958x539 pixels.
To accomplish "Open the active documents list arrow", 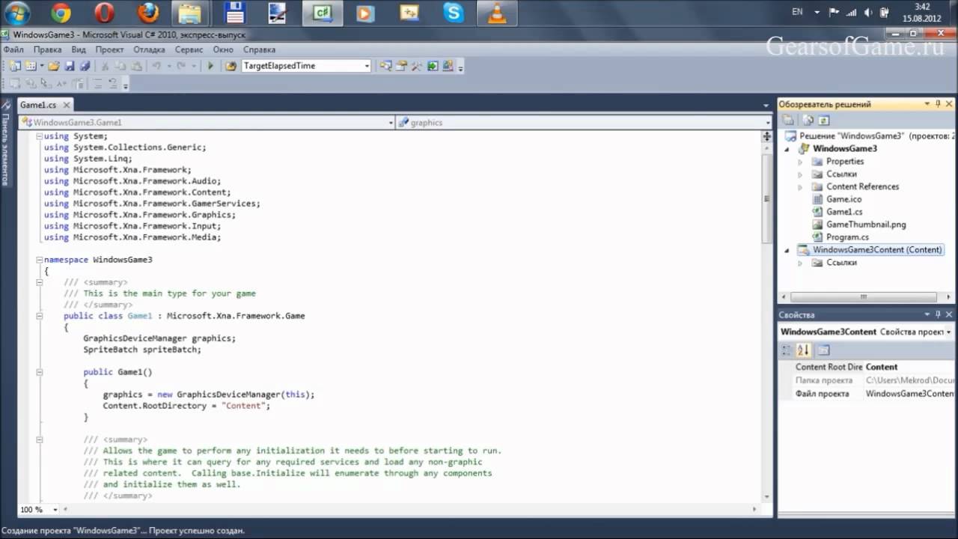I will [766, 106].
